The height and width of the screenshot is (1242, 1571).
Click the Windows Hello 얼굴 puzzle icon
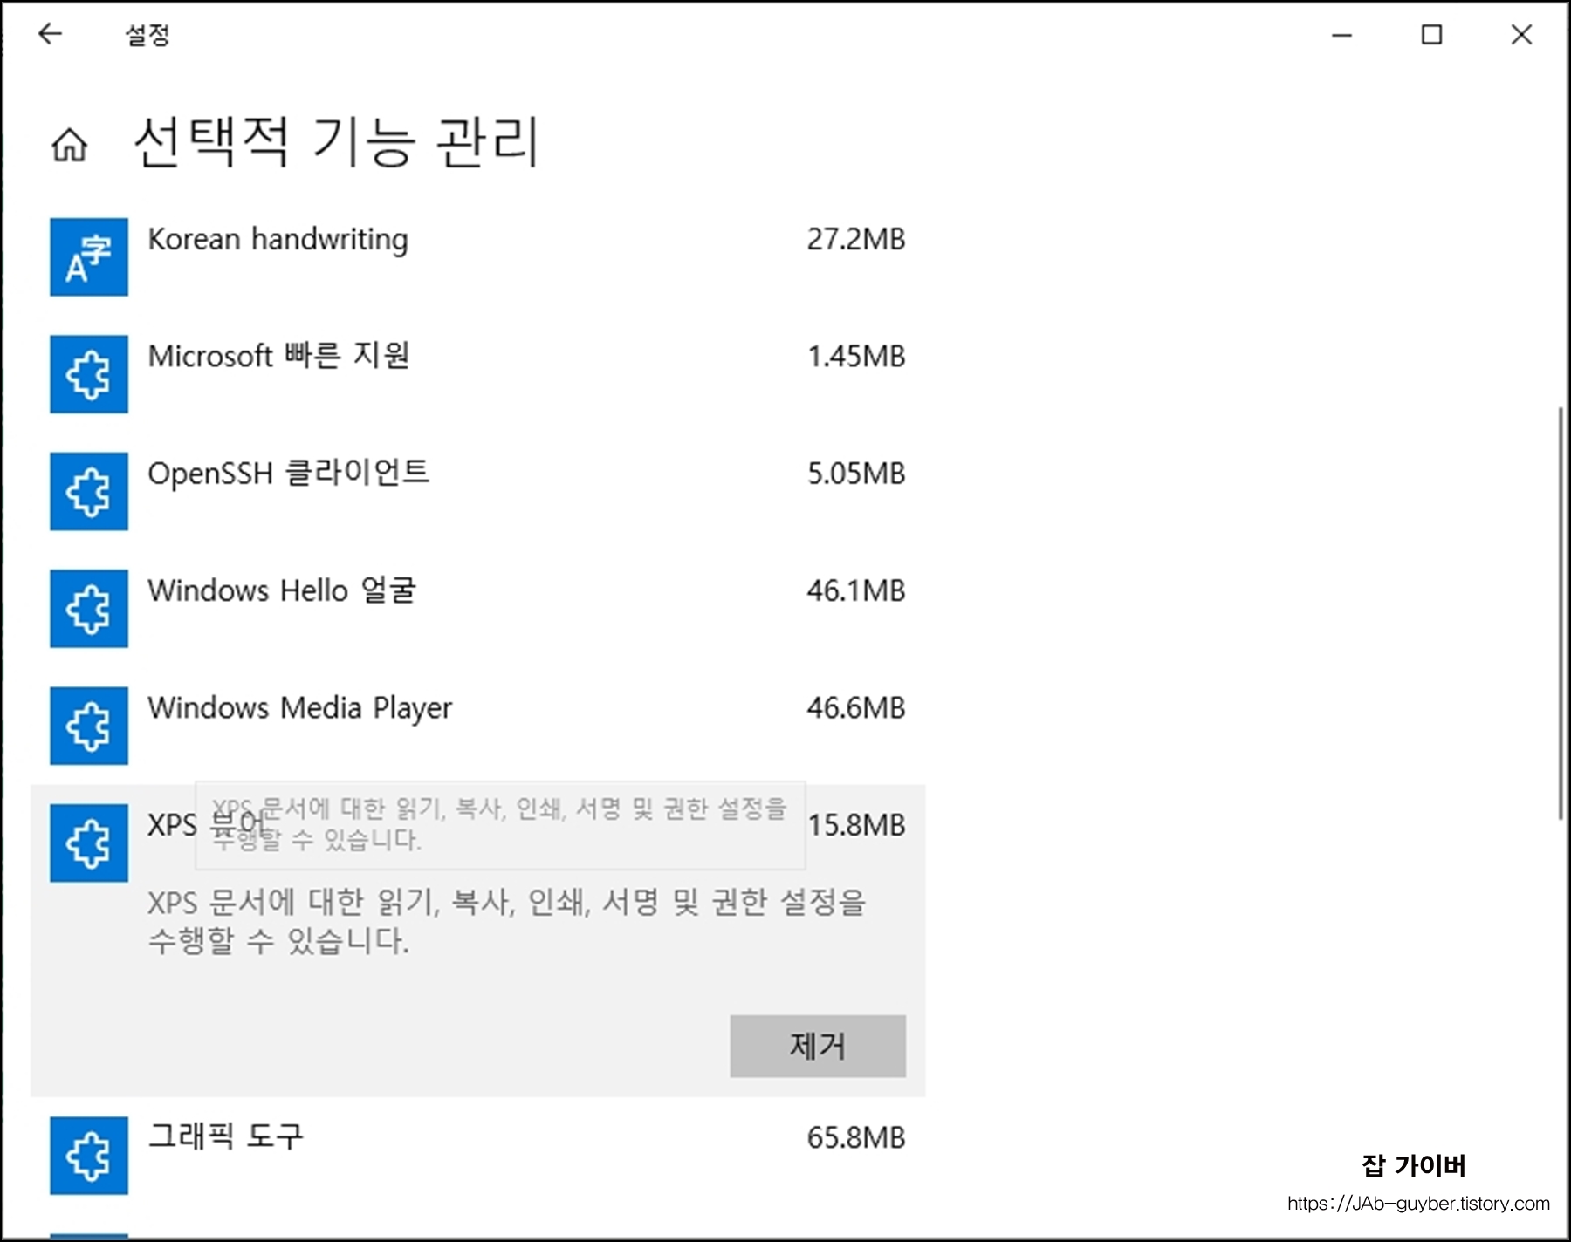89,609
